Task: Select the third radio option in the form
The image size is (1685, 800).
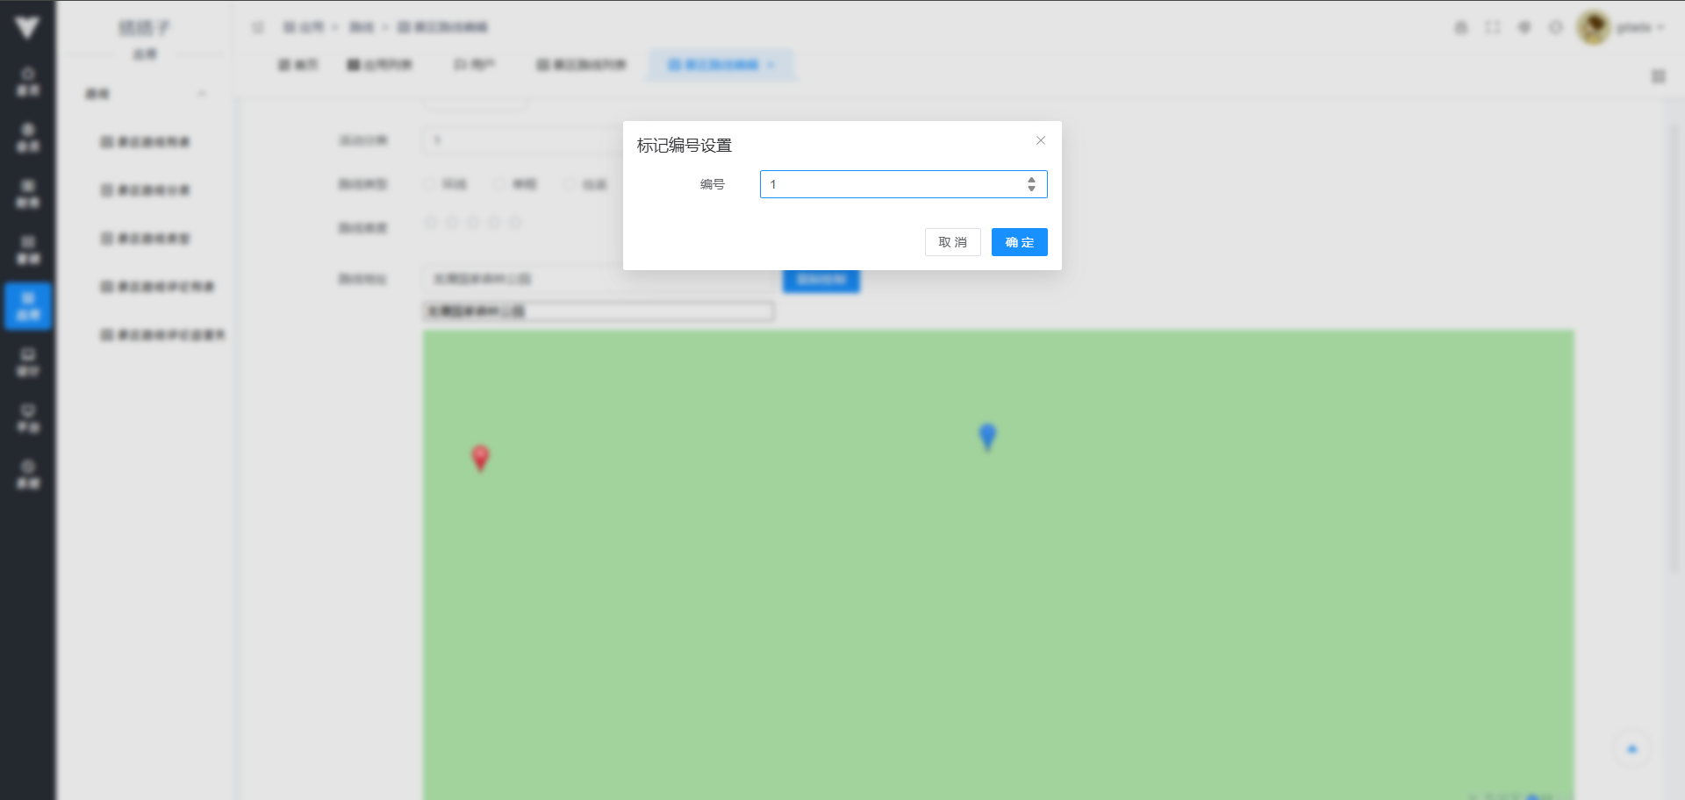Action: coord(570,184)
